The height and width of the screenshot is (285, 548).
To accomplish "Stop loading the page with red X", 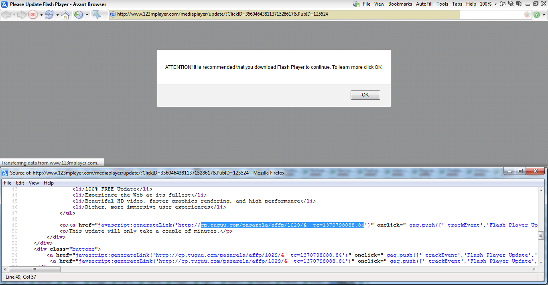I will tap(33, 15).
